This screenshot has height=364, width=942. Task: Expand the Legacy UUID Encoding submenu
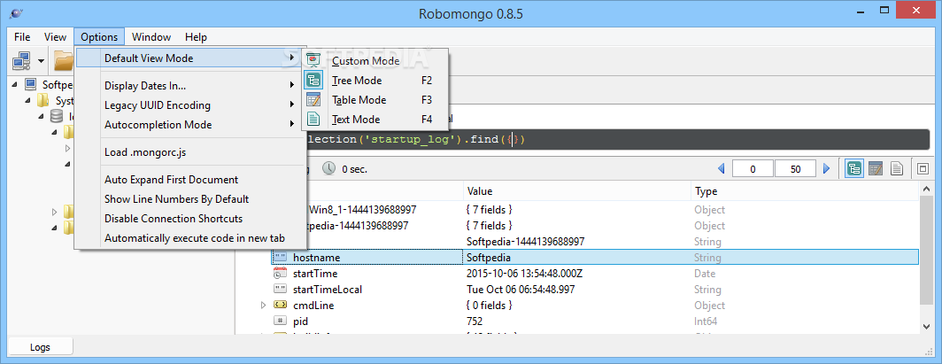[188, 105]
